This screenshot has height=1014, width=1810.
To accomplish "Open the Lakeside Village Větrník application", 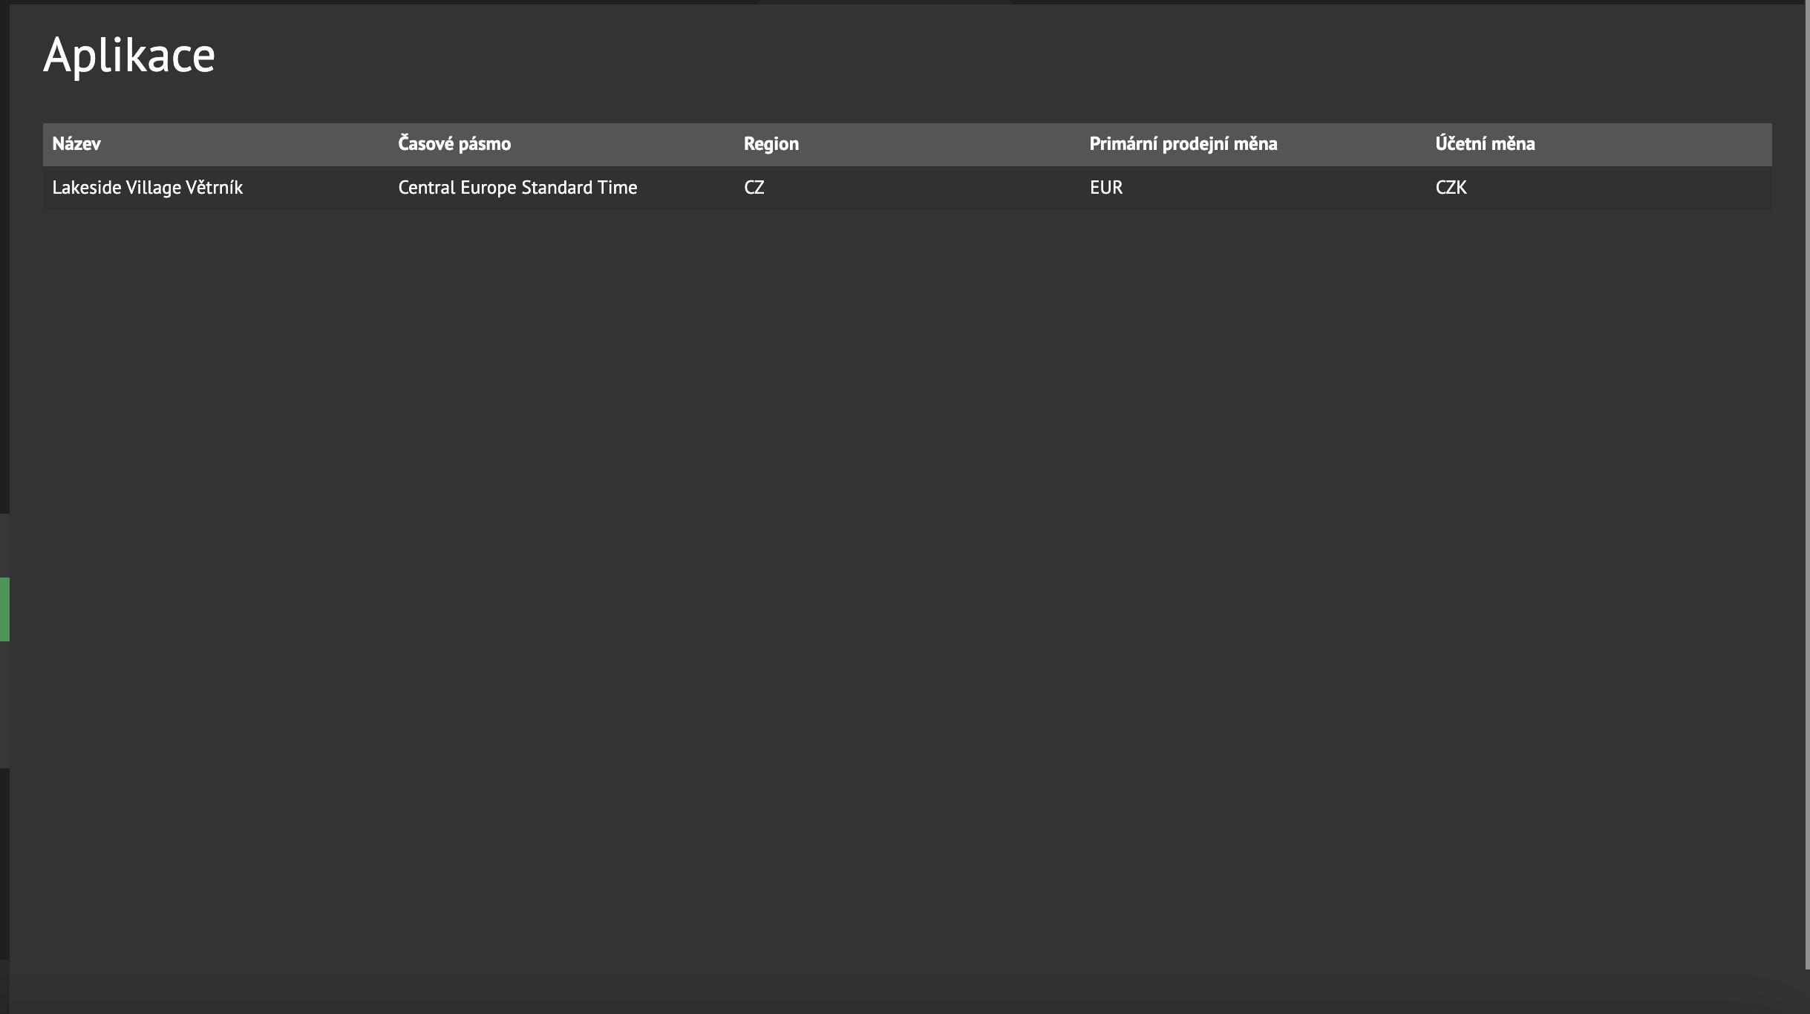I will [x=147, y=188].
